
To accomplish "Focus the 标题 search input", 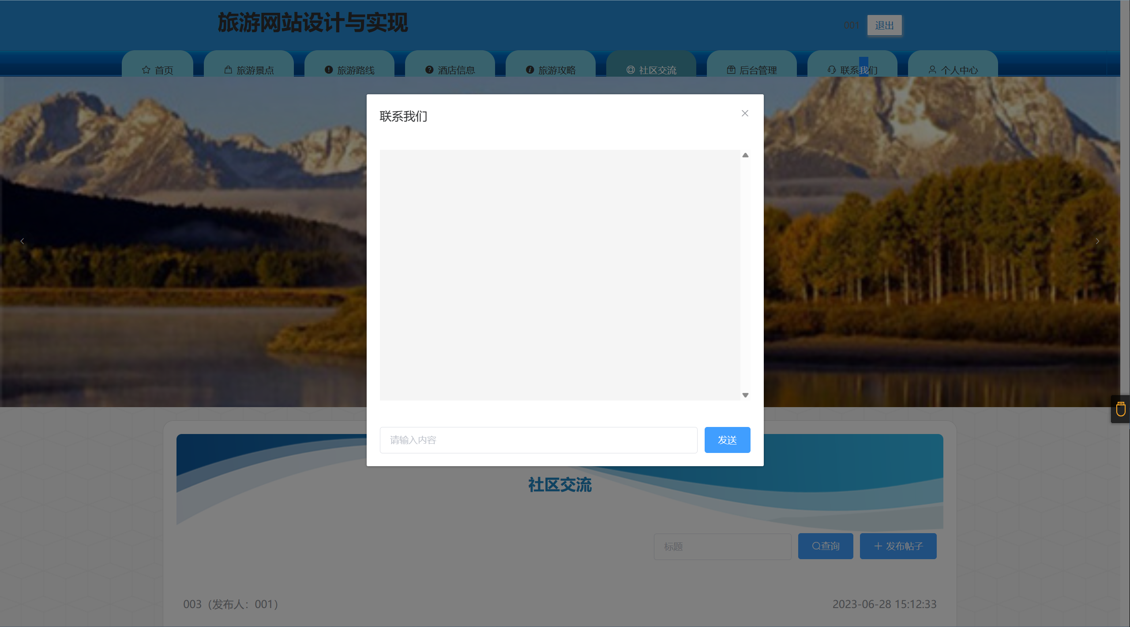I will point(722,547).
